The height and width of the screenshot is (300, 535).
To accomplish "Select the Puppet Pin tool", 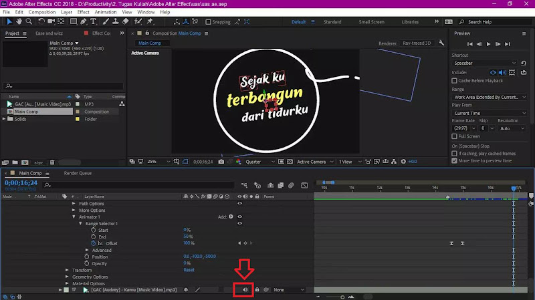I will (x=150, y=21).
